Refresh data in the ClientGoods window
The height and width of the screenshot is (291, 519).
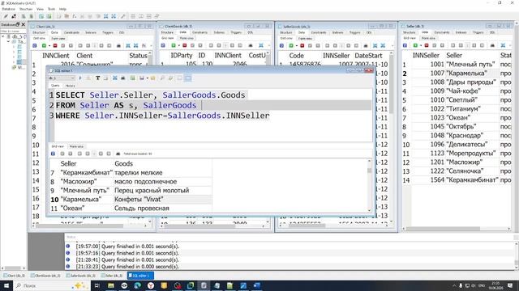163,45
